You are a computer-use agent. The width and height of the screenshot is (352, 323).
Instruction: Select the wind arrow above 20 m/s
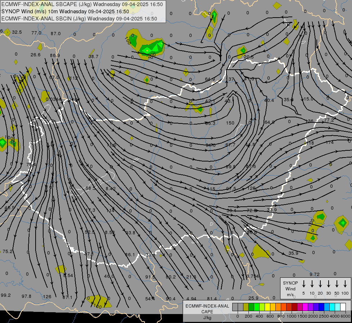coord(320,284)
